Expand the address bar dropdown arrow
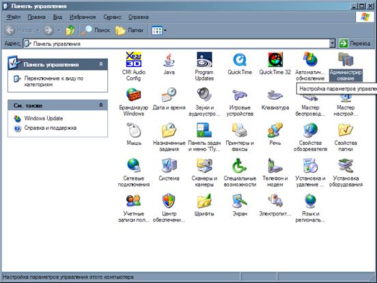377x283 pixels. 333,44
